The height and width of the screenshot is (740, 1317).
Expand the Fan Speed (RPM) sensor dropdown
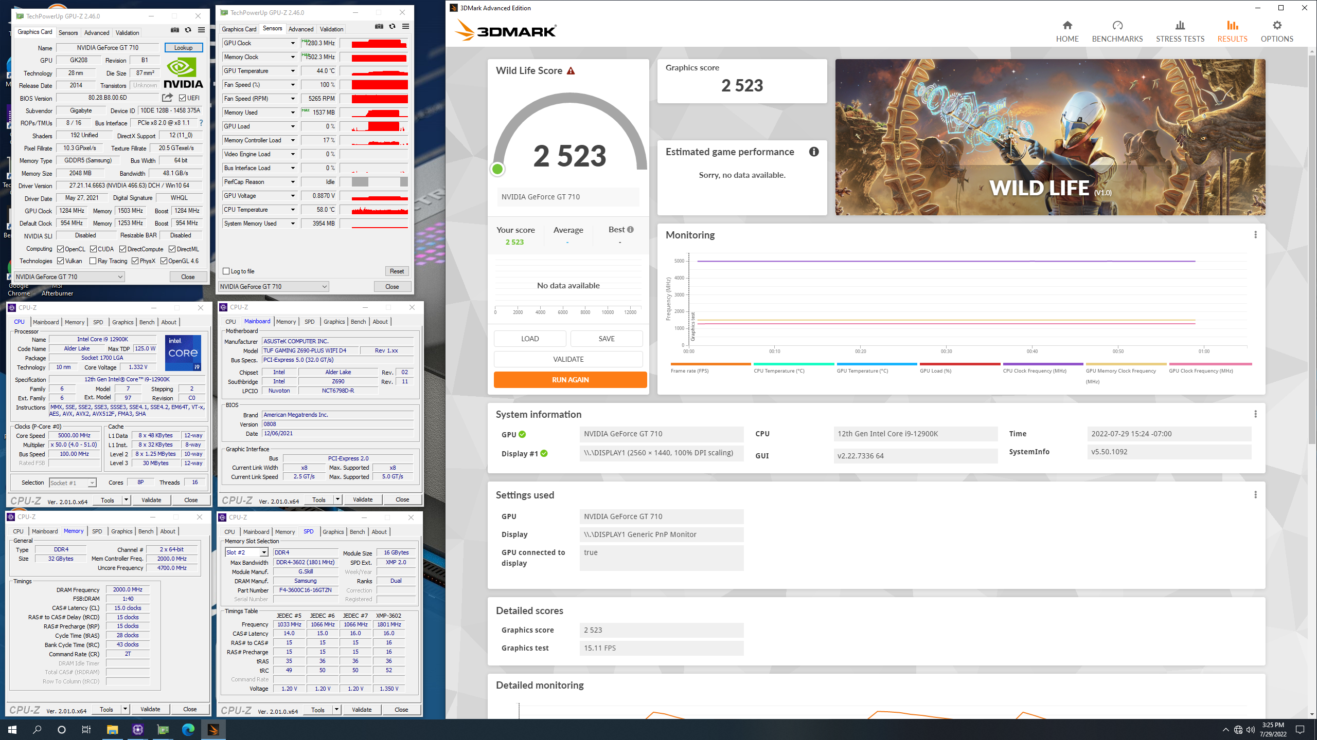(x=293, y=99)
